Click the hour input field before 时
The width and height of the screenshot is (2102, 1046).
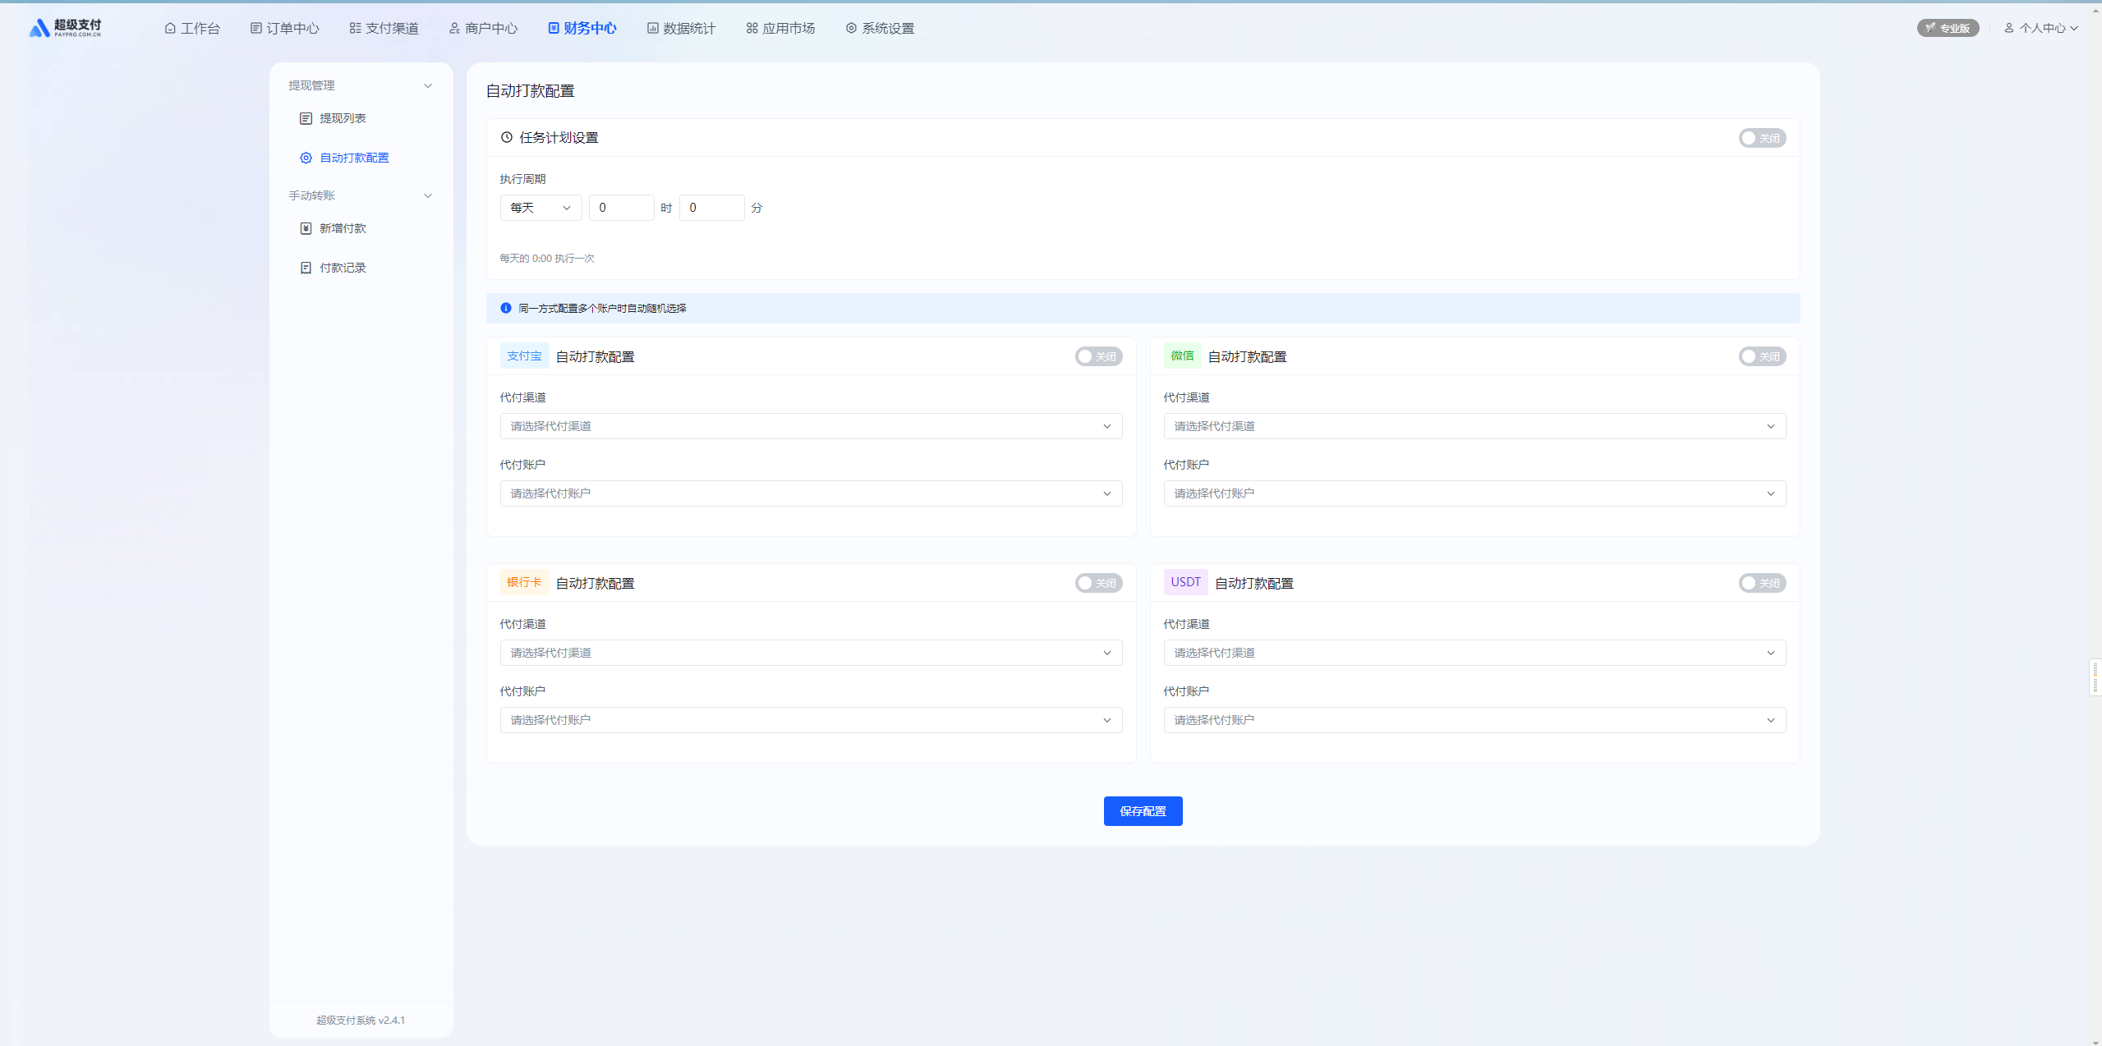click(x=621, y=208)
